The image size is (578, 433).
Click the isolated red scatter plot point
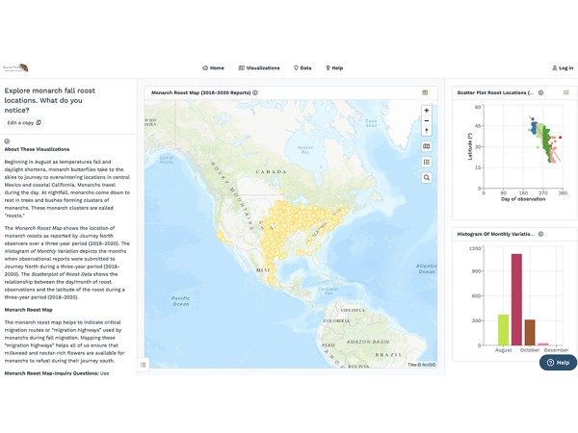pyautogui.click(x=561, y=138)
